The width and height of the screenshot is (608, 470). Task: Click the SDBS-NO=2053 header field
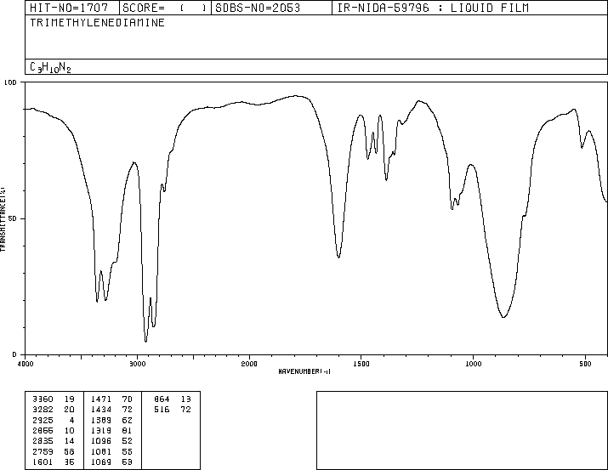click(x=271, y=8)
